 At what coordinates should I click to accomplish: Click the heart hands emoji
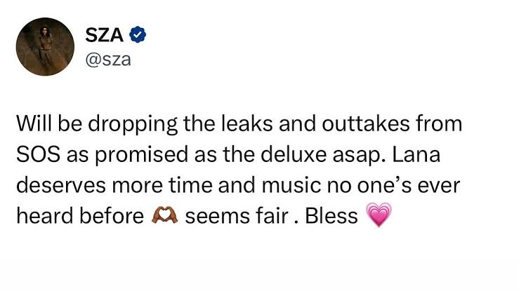tap(164, 215)
